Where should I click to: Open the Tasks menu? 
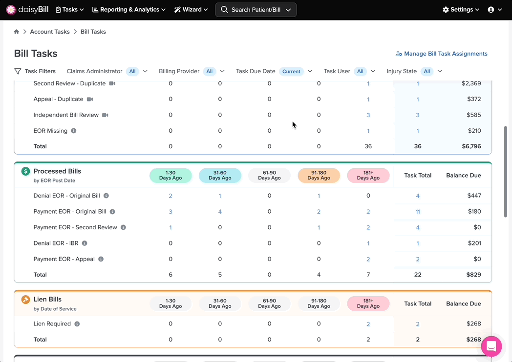point(69,10)
